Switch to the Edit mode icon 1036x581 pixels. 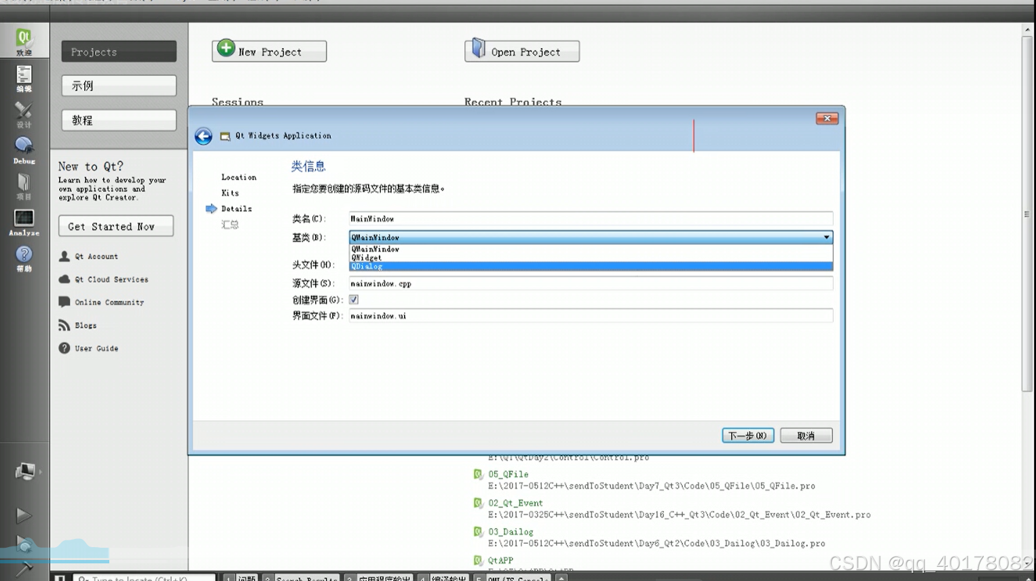24,77
